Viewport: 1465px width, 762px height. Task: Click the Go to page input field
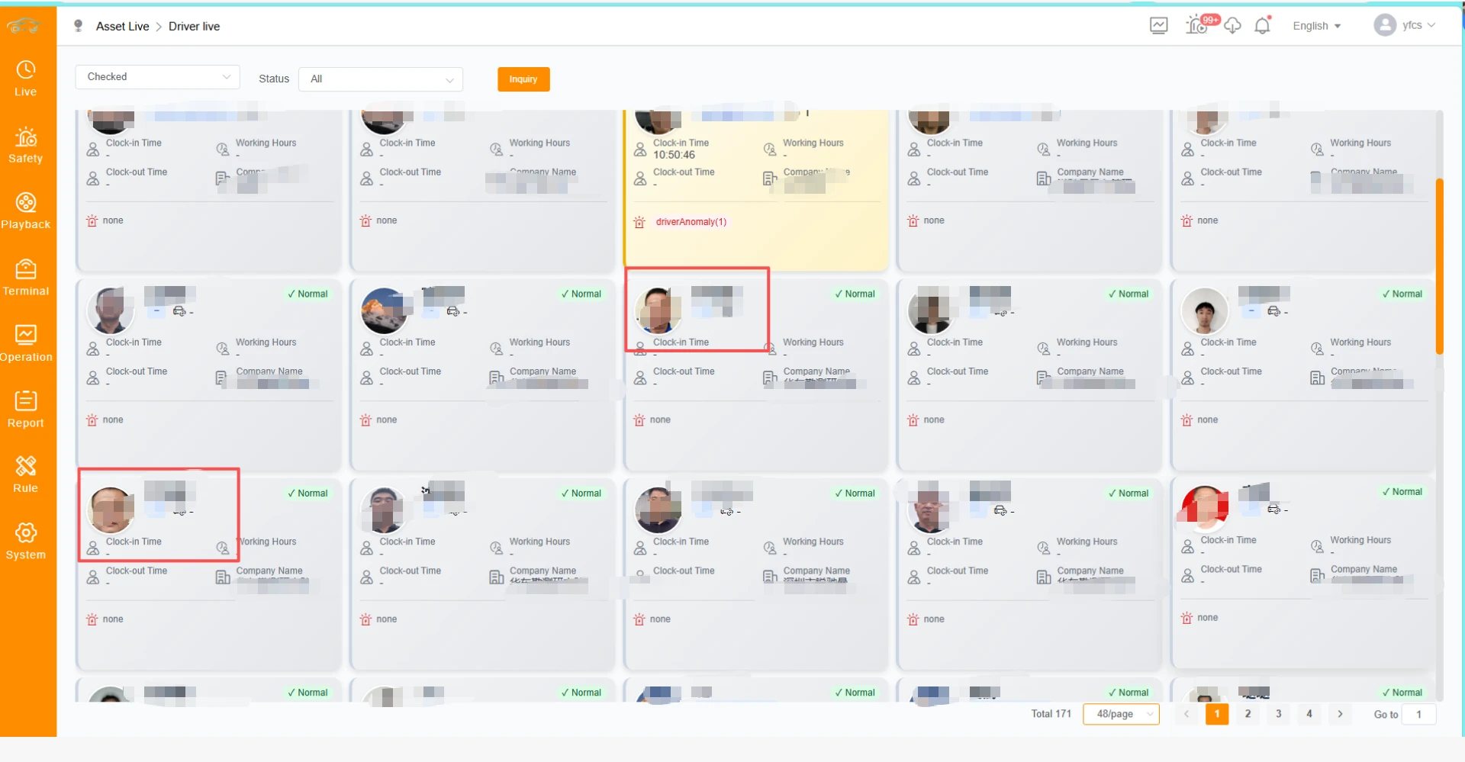(1419, 715)
